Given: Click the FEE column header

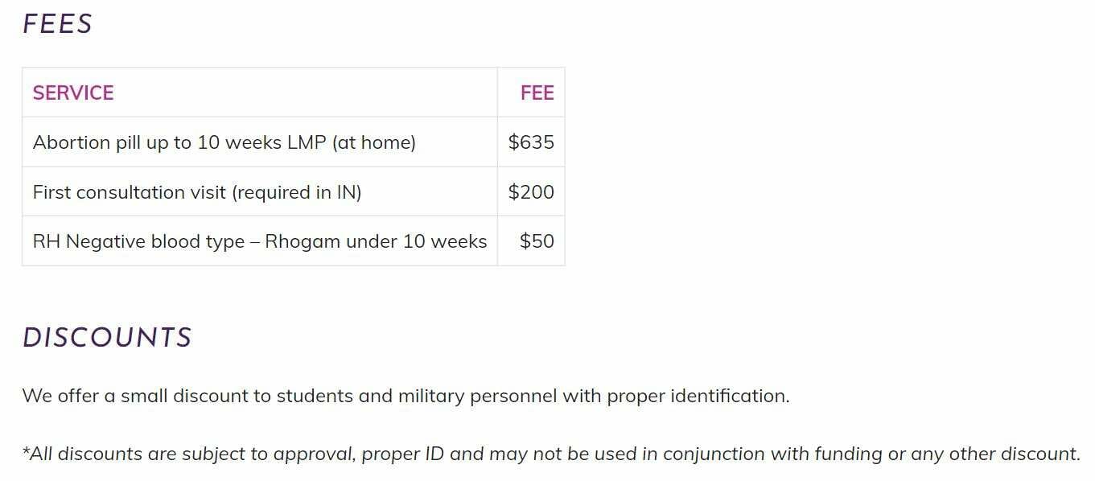Looking at the screenshot, I should pos(537,93).
